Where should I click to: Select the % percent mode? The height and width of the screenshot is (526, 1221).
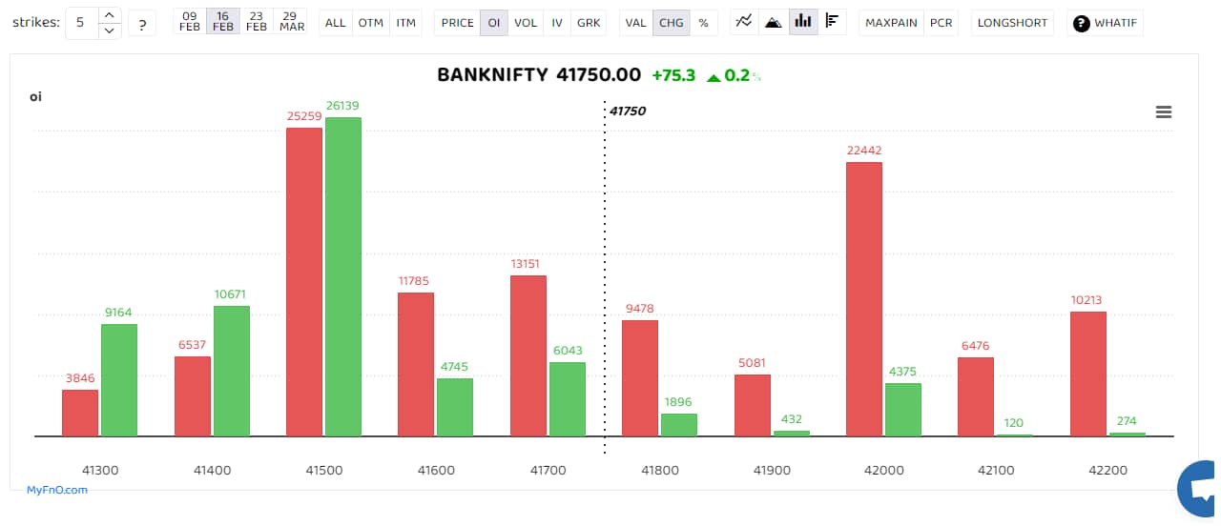pyautogui.click(x=703, y=23)
